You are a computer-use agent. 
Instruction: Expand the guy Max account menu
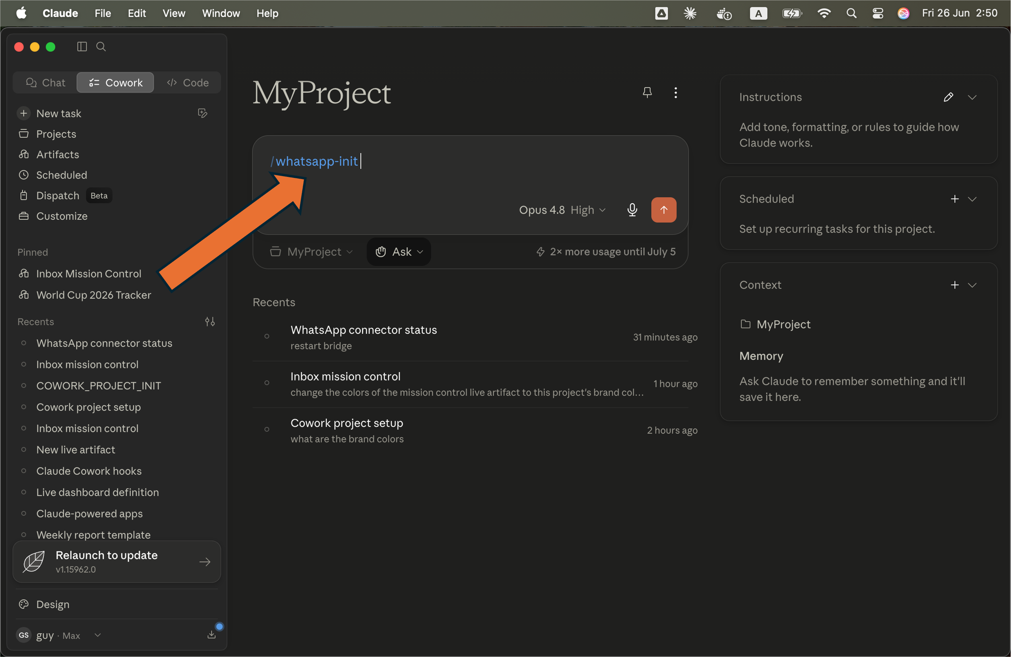59,635
